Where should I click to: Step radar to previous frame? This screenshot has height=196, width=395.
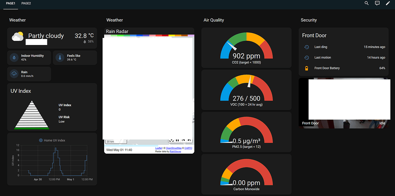click(183, 141)
